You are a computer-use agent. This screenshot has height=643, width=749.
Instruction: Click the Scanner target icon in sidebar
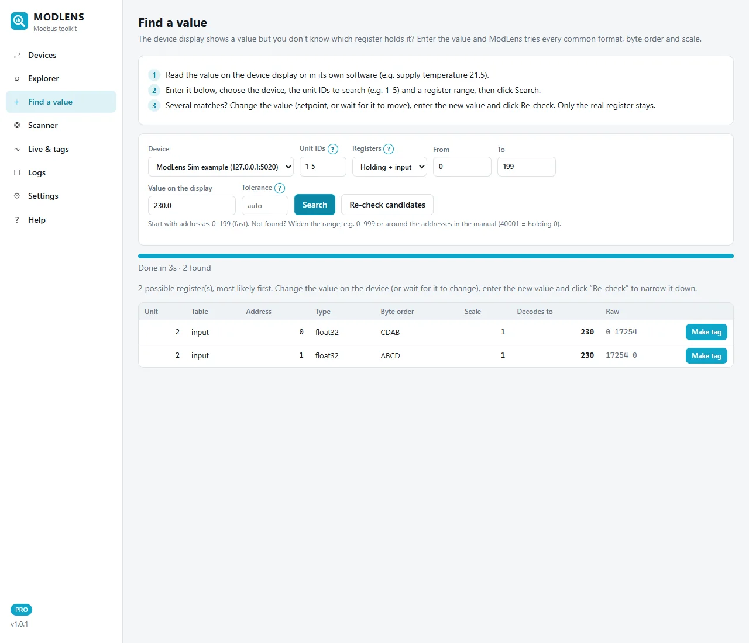17,125
